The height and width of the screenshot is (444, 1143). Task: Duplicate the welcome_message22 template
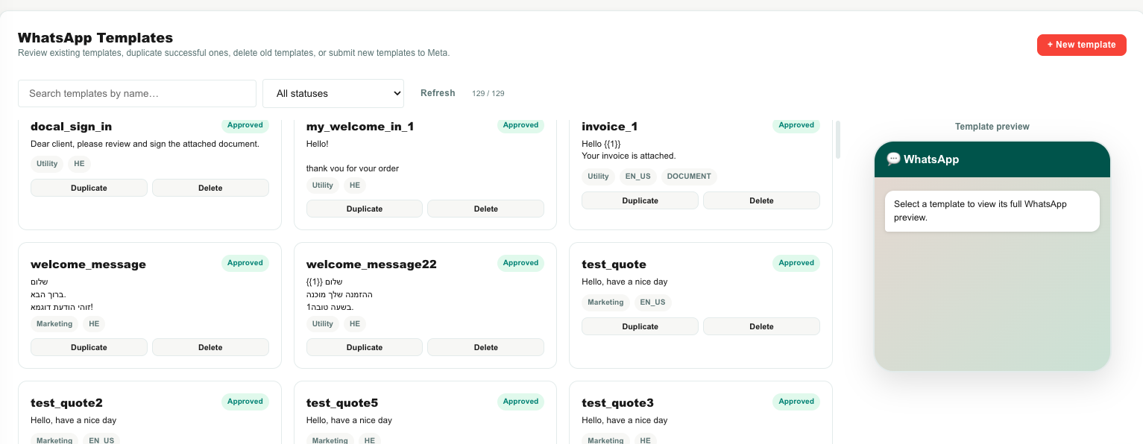click(365, 347)
